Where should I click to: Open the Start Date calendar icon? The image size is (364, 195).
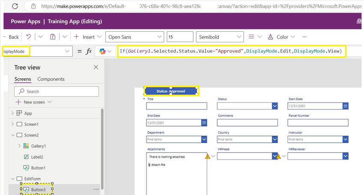pyautogui.click(x=346, y=106)
